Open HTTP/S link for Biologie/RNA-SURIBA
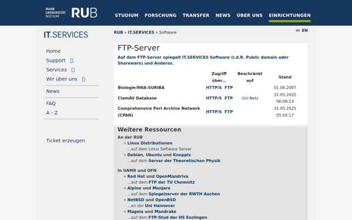Viewport: 352px width, 220px height. pos(214,88)
